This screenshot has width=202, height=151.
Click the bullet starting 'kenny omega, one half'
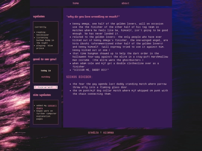click(120, 29)
